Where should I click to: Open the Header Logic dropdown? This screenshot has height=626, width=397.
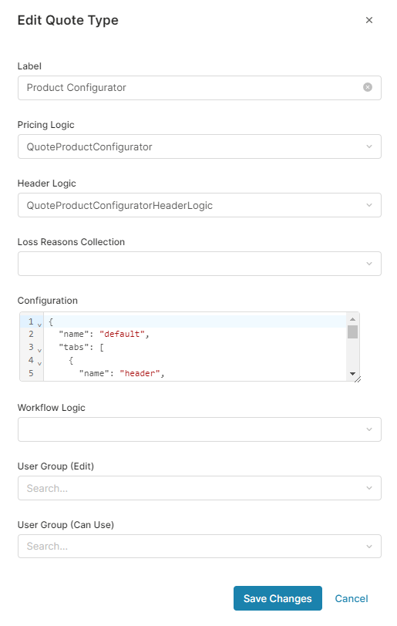[200, 205]
